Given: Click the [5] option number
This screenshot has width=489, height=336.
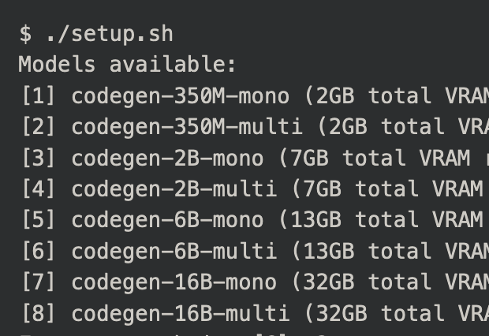Looking at the screenshot, I should [x=38, y=220].
